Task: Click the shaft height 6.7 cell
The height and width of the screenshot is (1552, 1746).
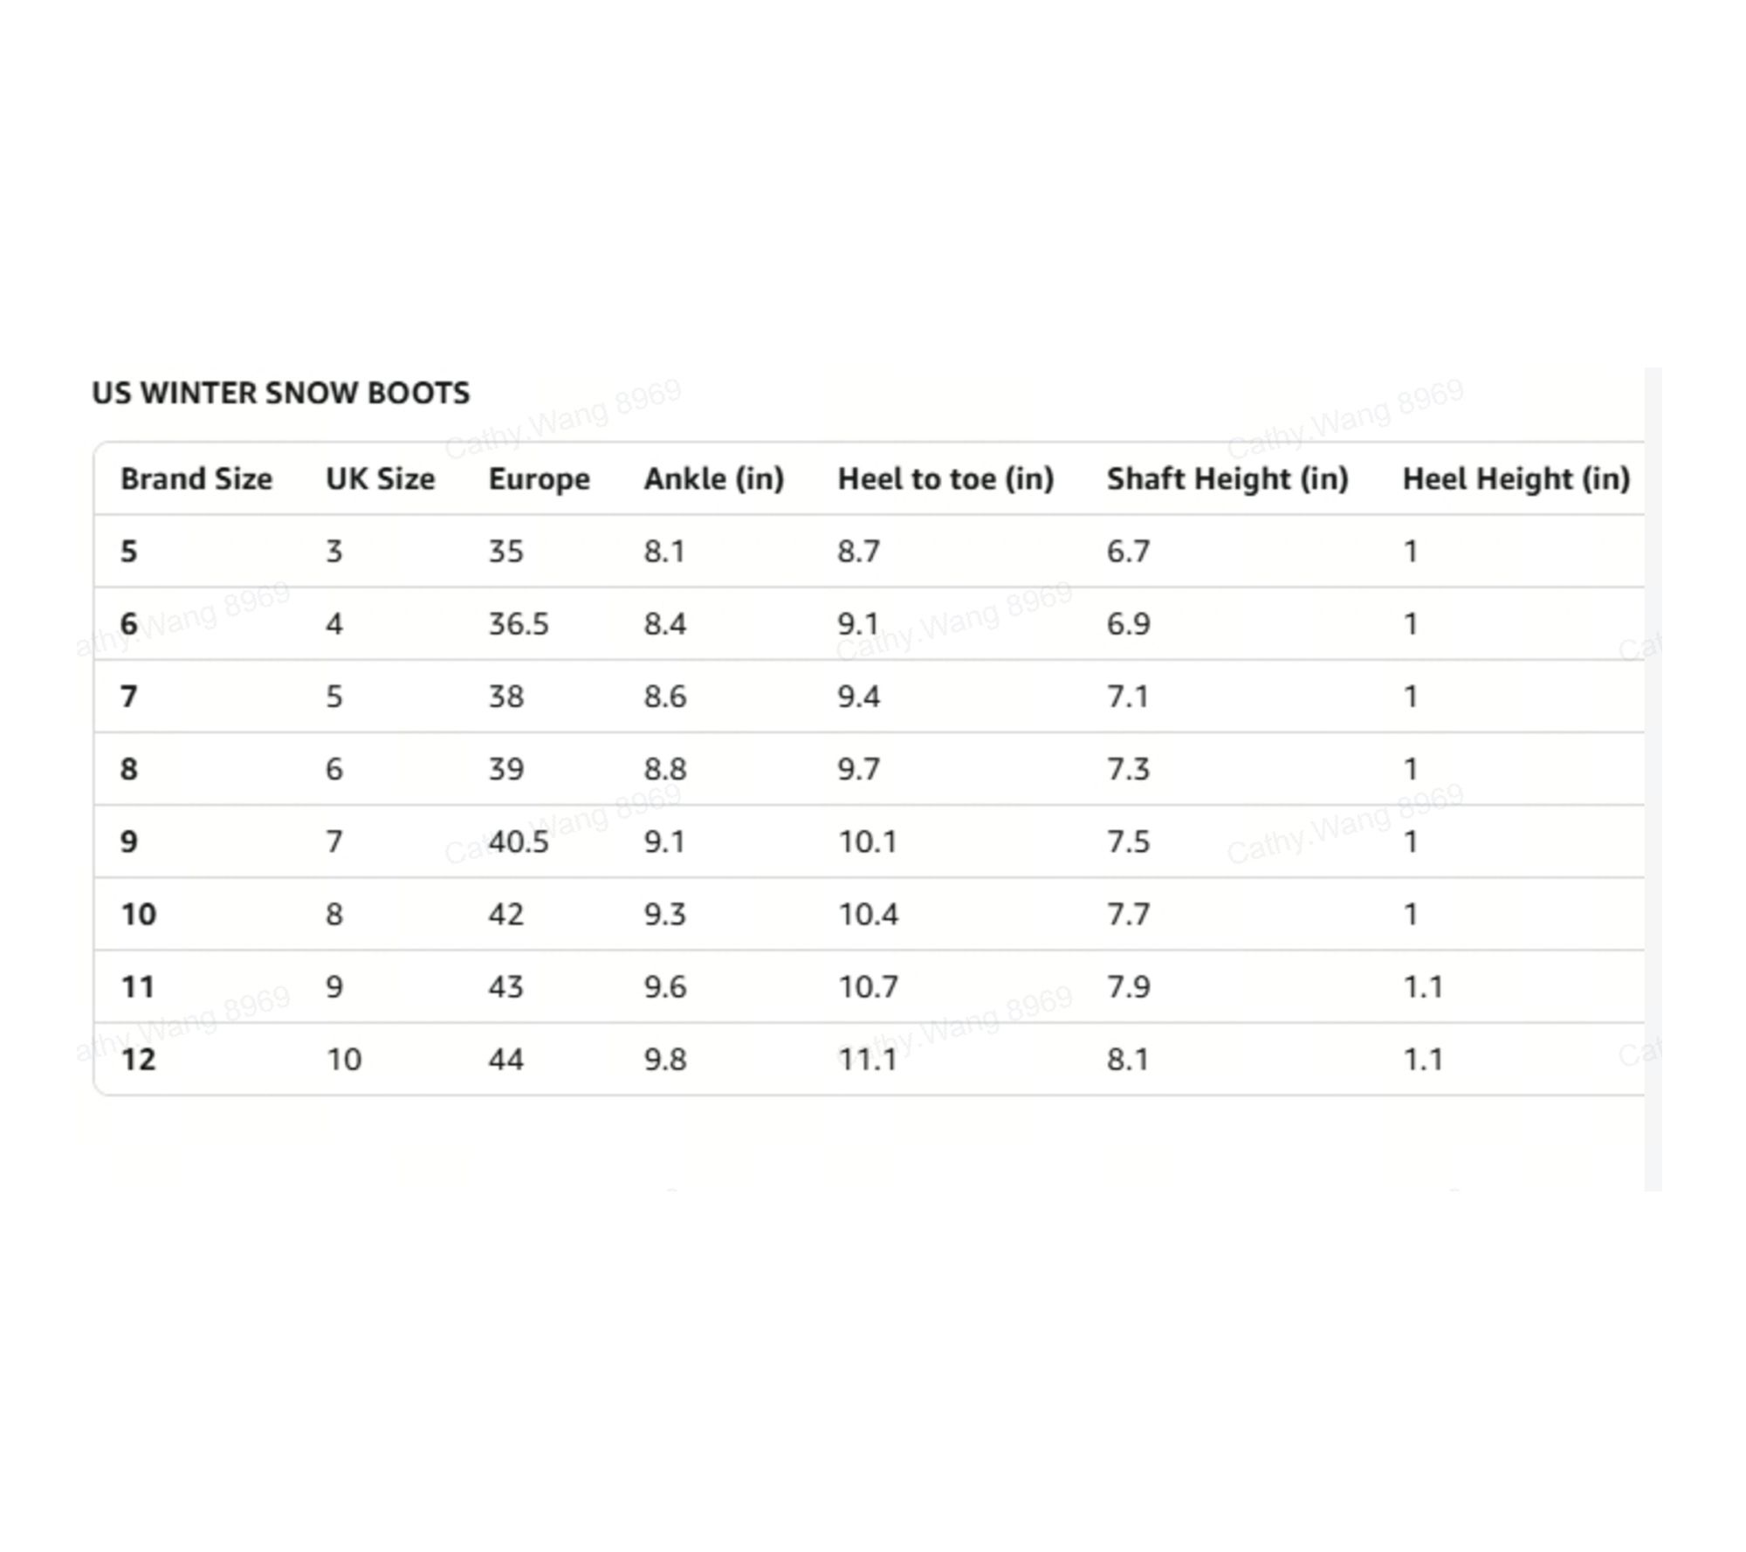Action: tap(1128, 552)
